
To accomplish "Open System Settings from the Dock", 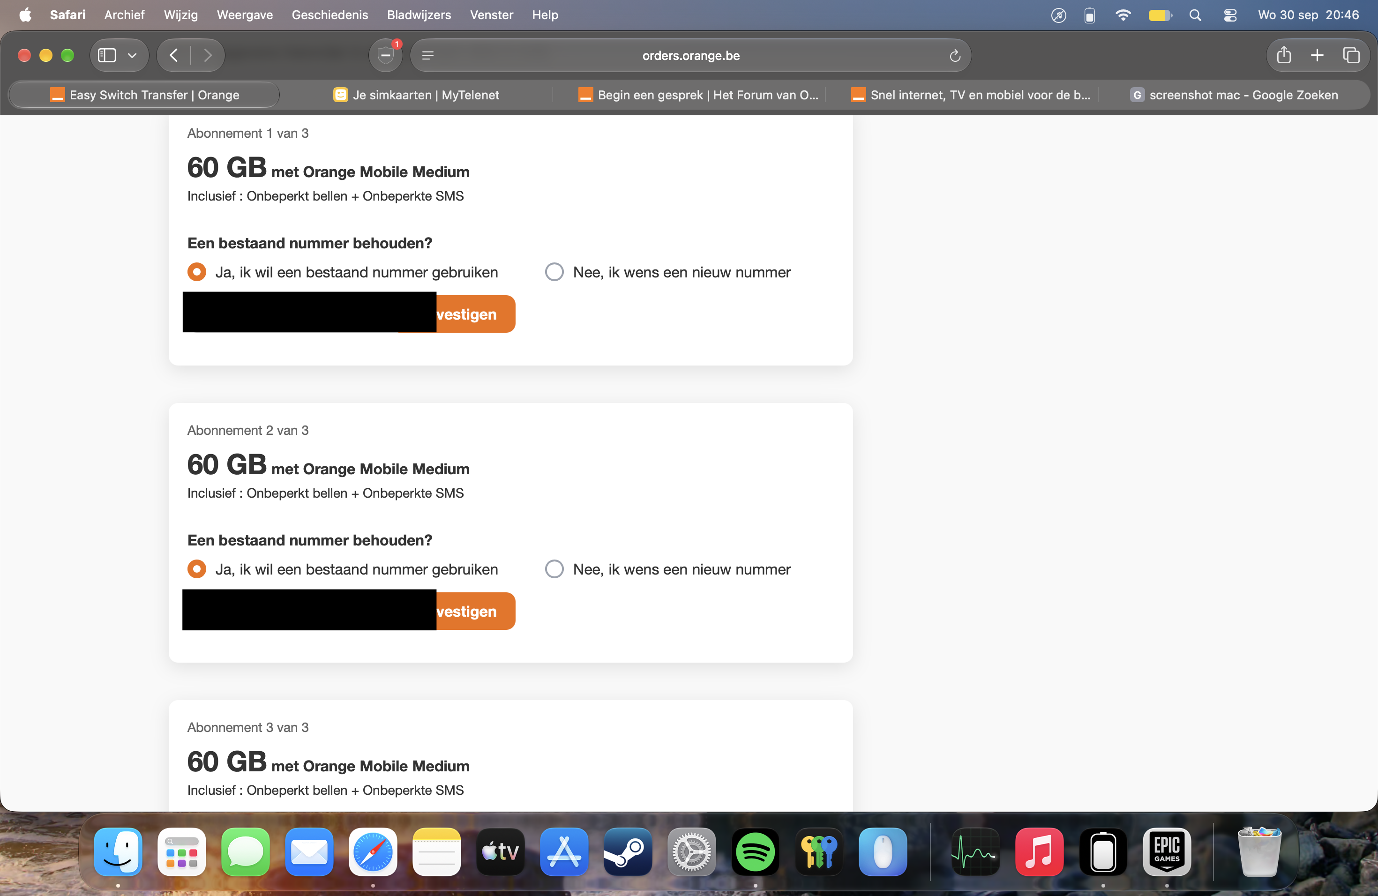I will click(691, 851).
